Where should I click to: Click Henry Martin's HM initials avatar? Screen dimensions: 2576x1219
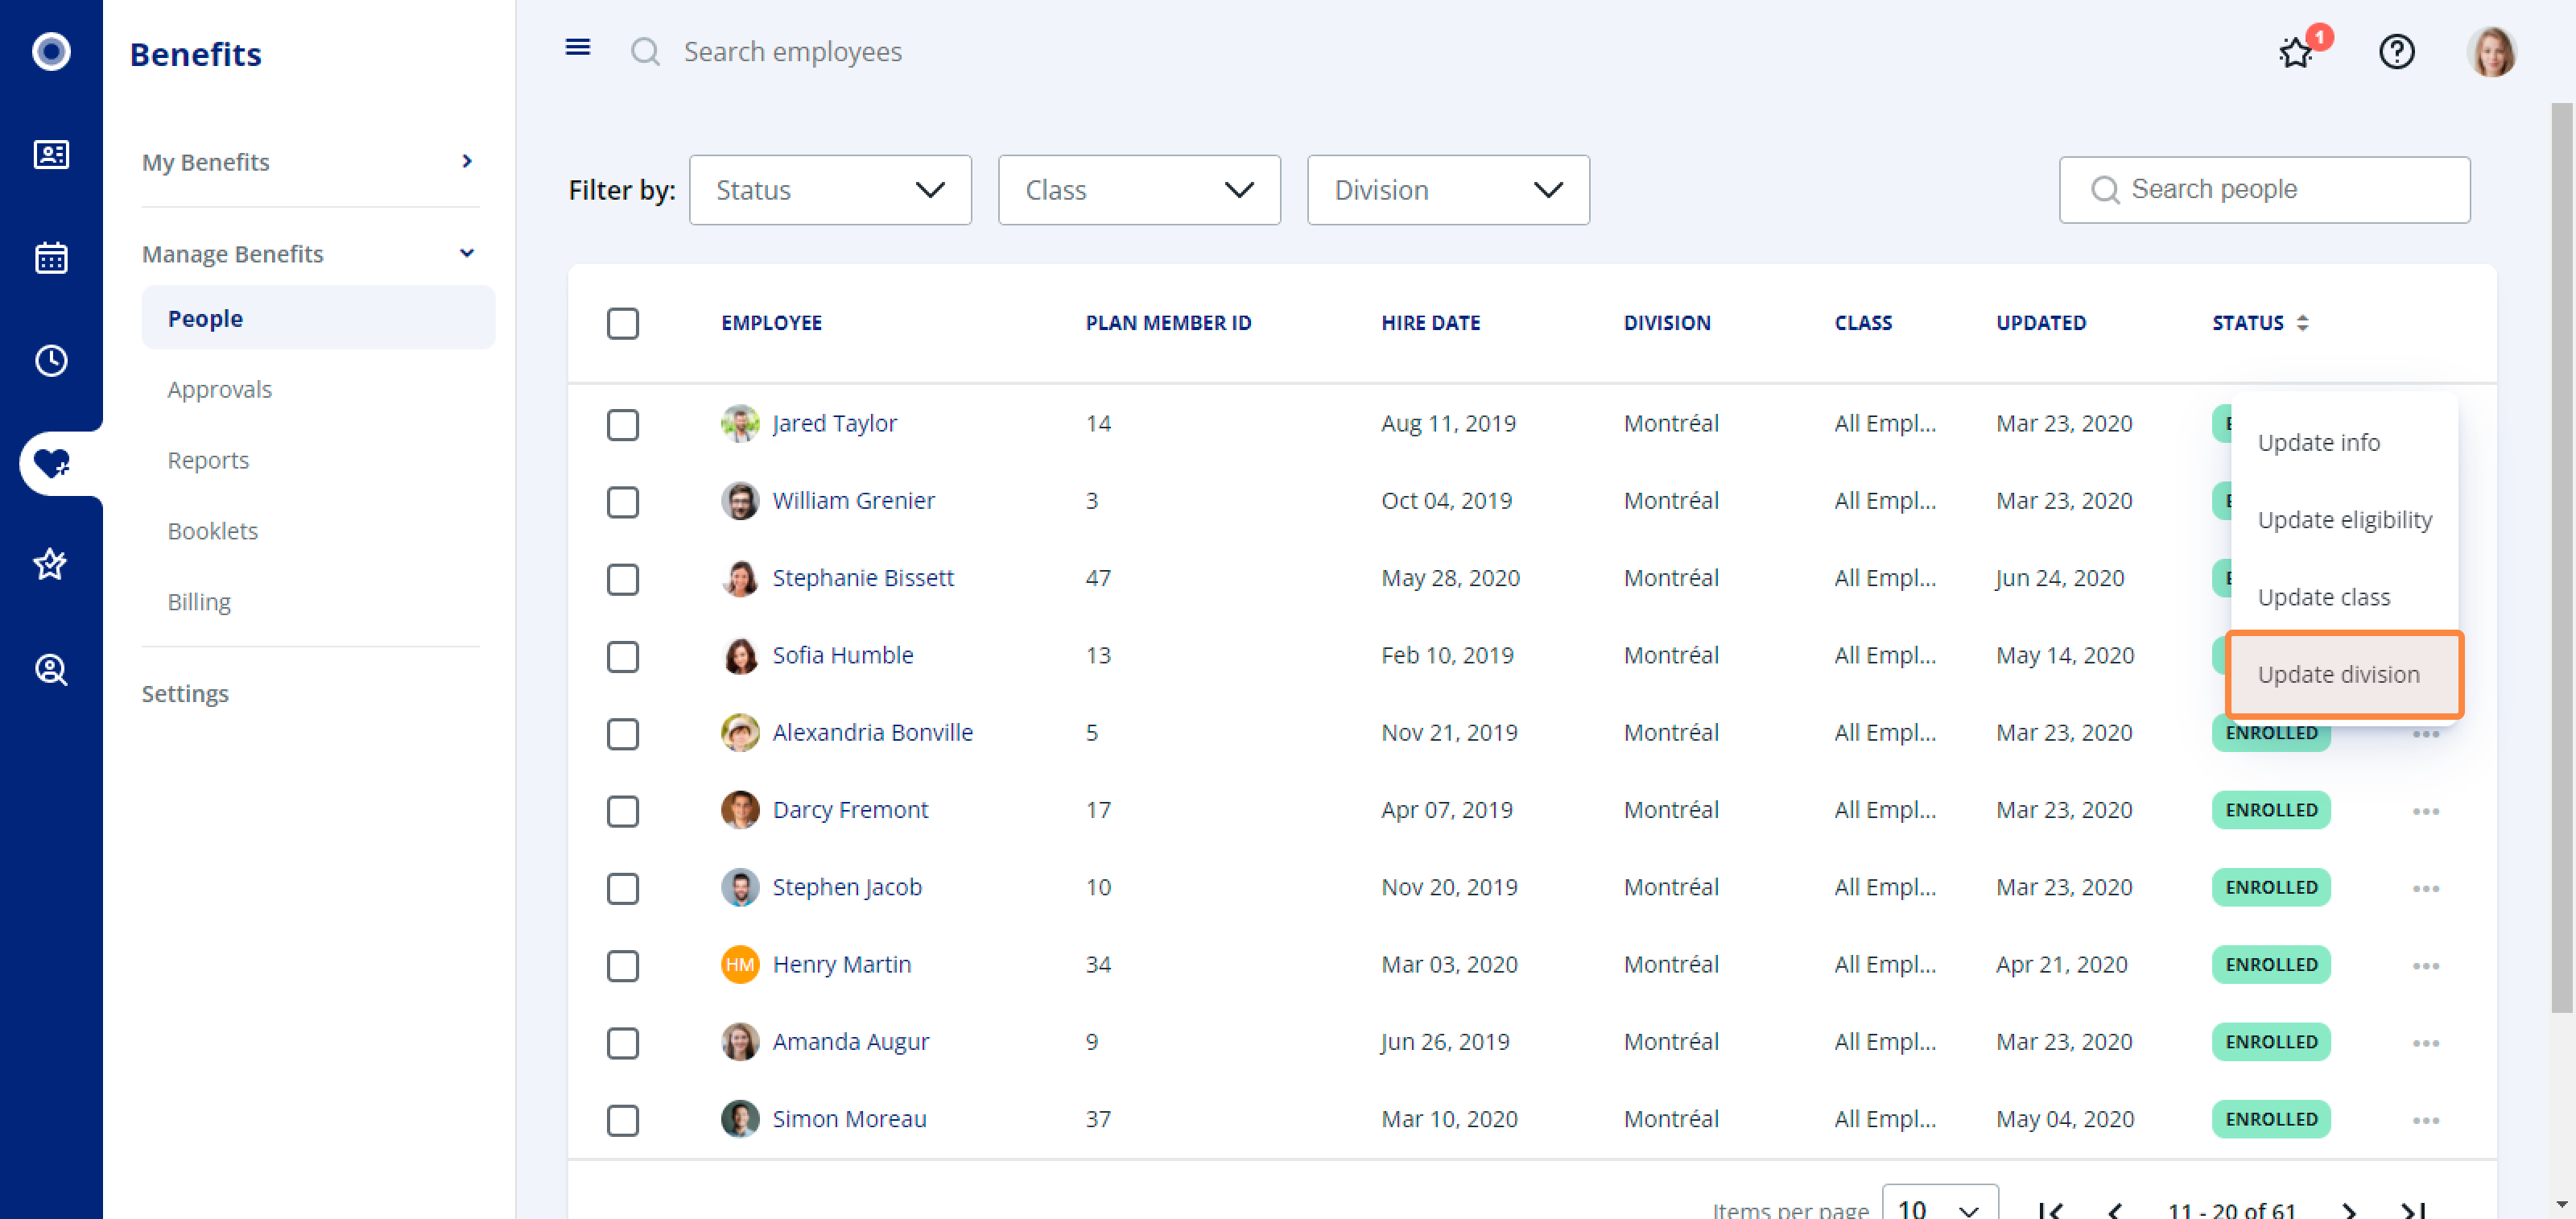(740, 964)
